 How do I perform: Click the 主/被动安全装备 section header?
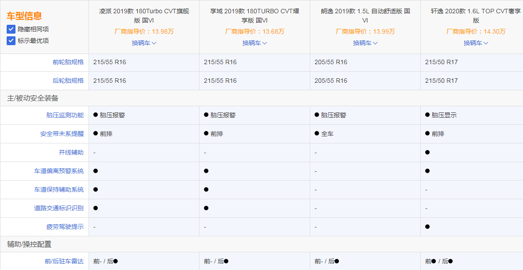[x=33, y=98]
